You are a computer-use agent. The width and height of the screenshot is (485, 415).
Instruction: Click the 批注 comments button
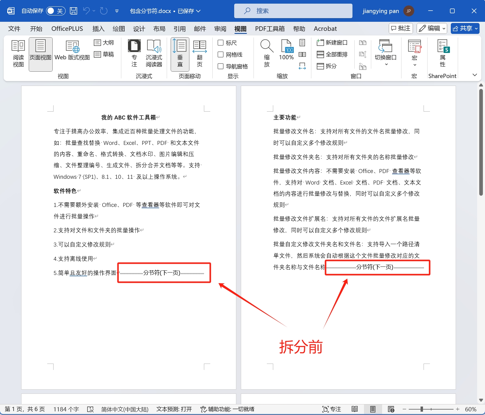tap(401, 28)
